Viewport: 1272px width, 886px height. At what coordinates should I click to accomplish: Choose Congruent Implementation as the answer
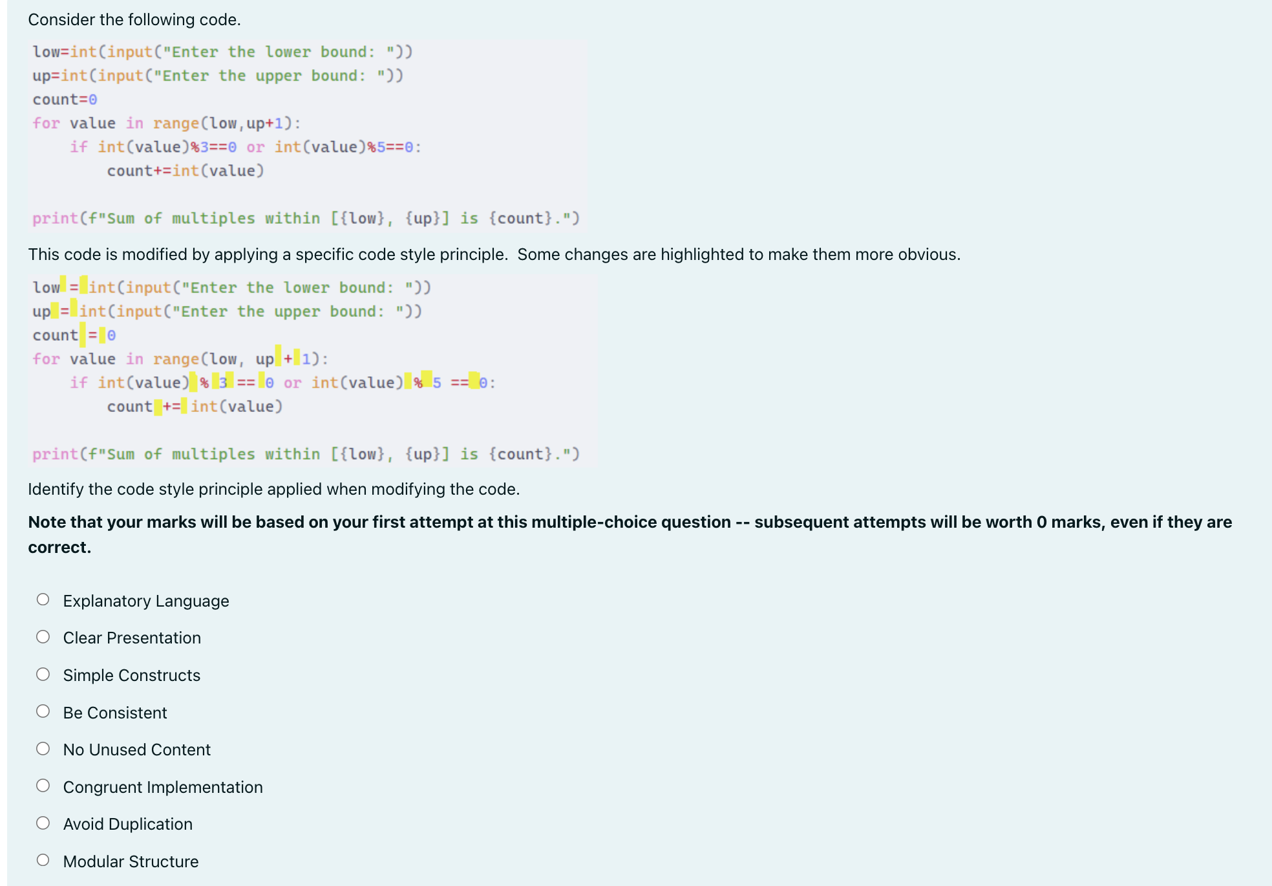tap(43, 785)
